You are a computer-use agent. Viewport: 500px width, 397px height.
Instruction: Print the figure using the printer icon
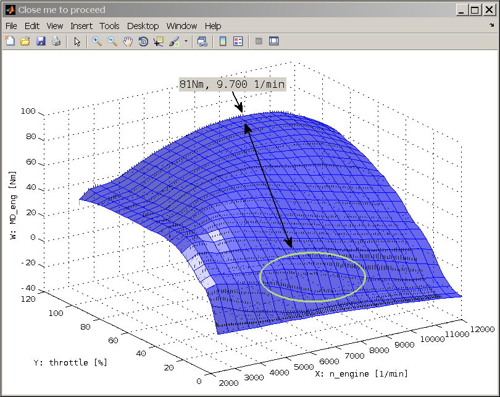point(56,41)
